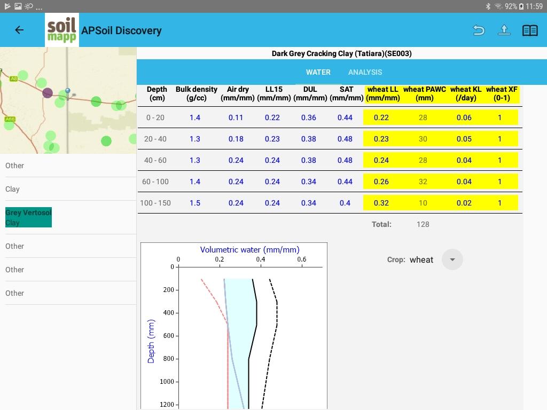
Task: Tap the 100 - 150 depth row
Action: (x=155, y=203)
